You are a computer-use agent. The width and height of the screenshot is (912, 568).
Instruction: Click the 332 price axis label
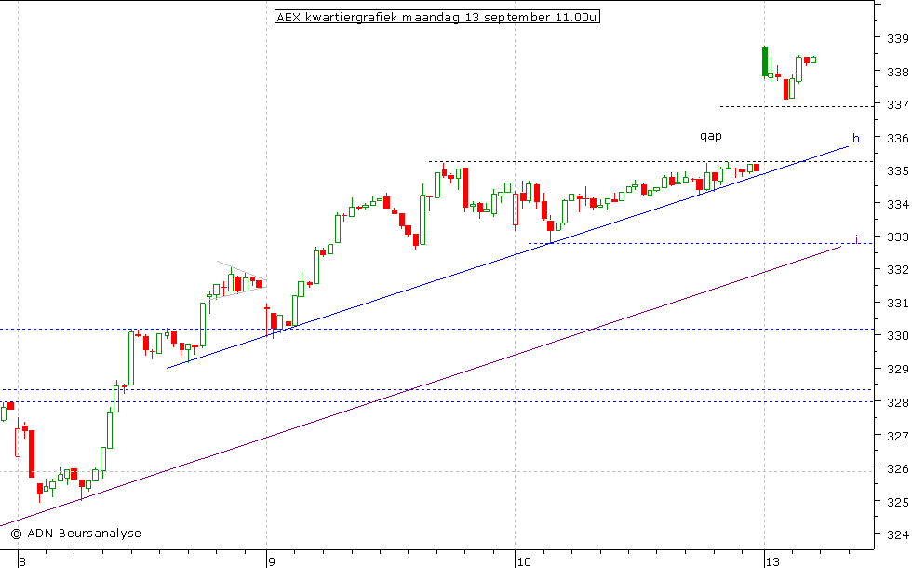[897, 270]
